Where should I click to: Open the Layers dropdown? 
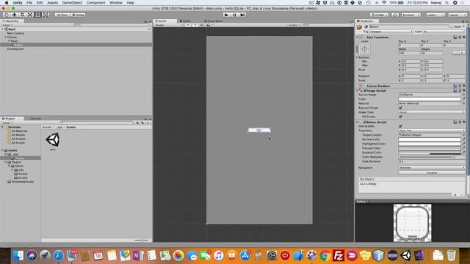coord(435,15)
